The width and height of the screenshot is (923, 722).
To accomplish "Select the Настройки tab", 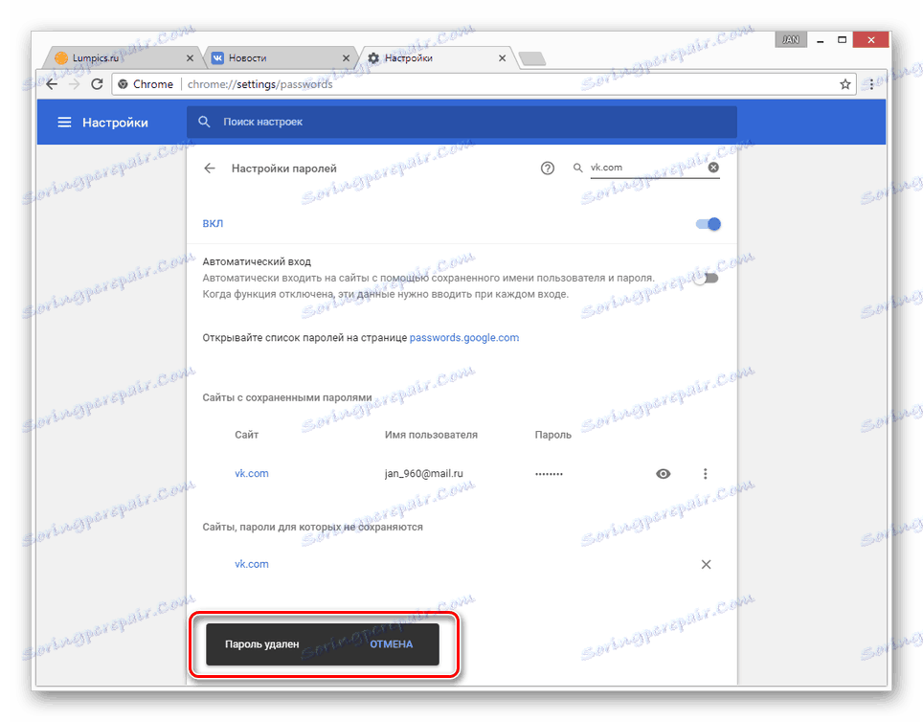I will pyautogui.click(x=437, y=57).
